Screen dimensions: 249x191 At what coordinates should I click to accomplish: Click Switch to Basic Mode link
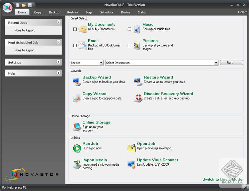tap(222, 179)
